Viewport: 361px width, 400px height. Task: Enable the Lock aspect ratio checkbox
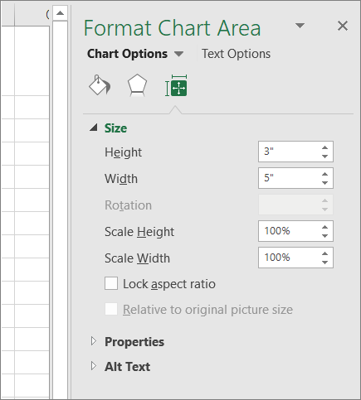(111, 283)
